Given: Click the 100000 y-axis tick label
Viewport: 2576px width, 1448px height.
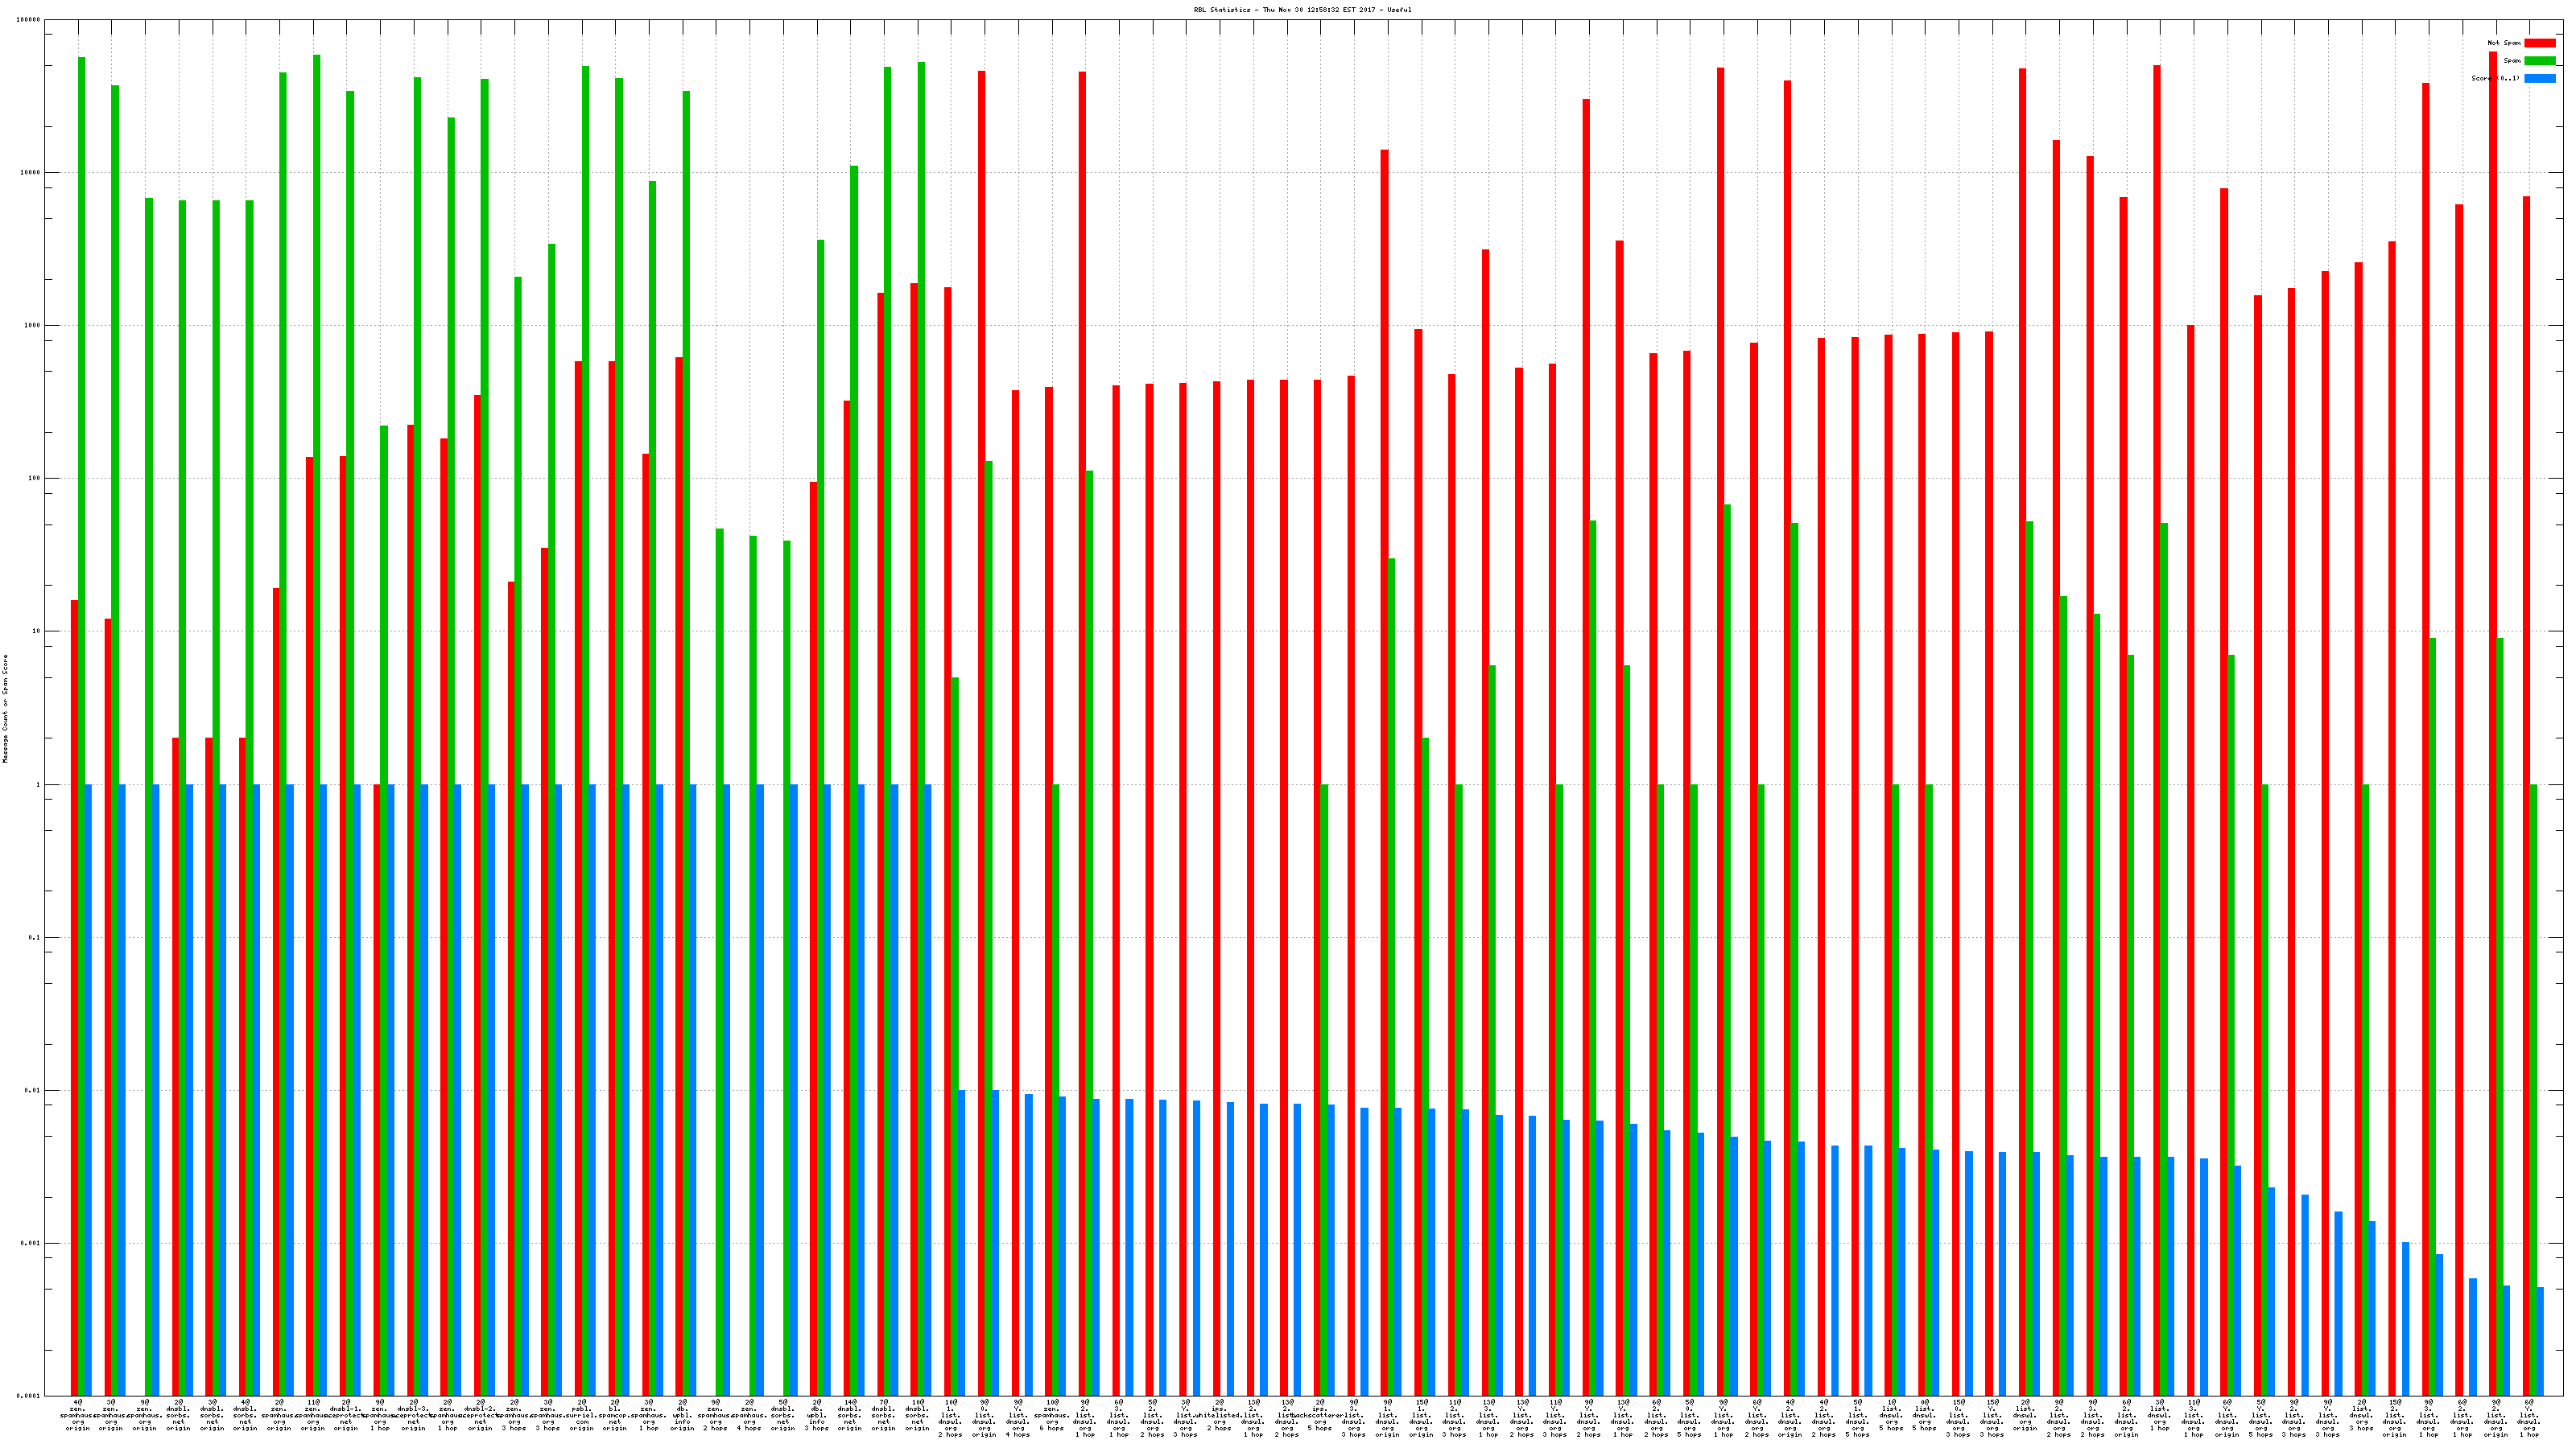Looking at the screenshot, I should pos(30,20).
